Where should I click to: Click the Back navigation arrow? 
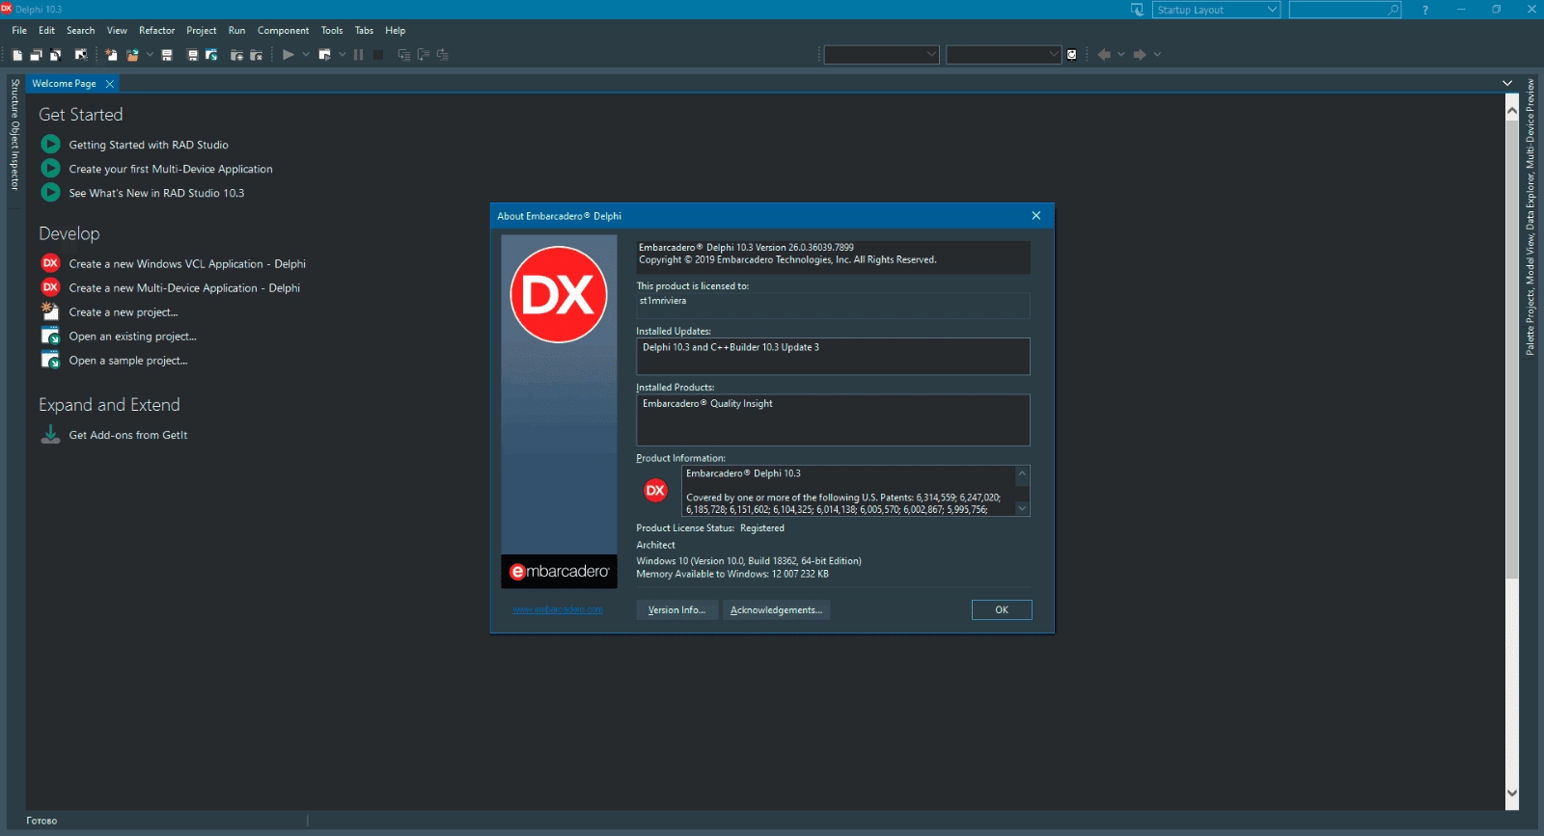(x=1104, y=55)
